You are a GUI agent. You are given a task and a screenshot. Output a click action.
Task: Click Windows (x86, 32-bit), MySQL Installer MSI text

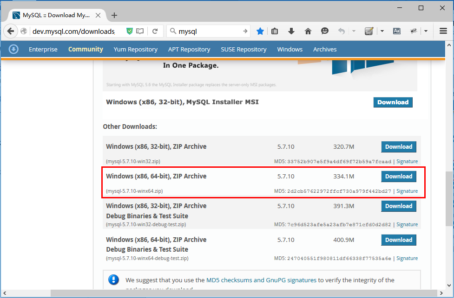[183, 102]
